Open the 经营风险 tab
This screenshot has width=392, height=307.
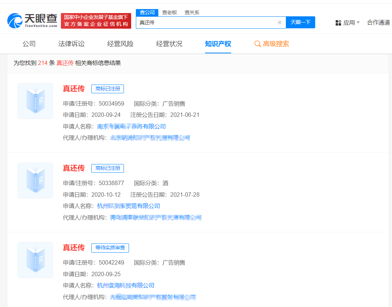click(x=120, y=44)
